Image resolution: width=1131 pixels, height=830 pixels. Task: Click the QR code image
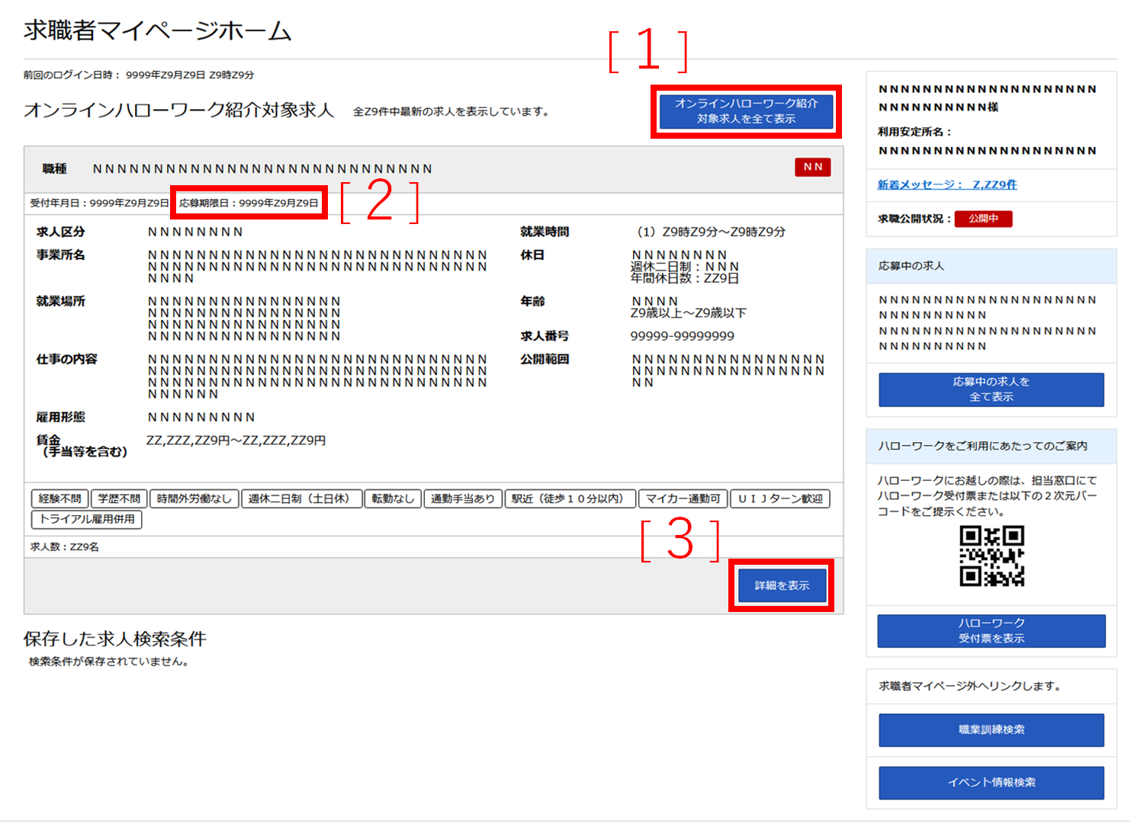991,556
